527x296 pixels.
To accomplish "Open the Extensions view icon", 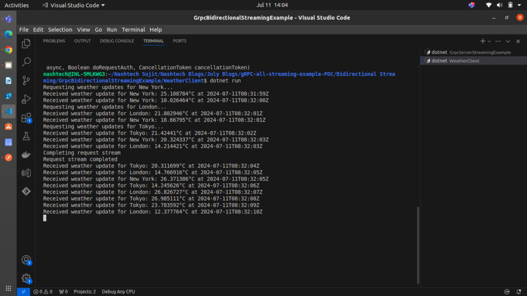I will click(x=26, y=118).
